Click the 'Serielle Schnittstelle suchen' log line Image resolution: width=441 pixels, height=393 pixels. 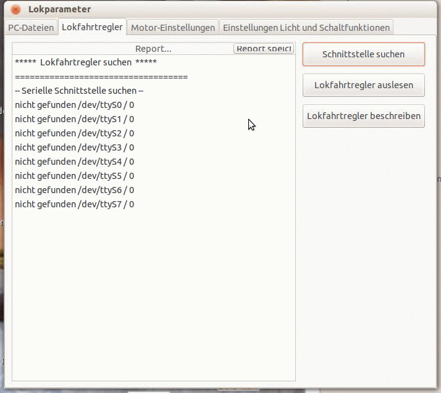(x=79, y=91)
